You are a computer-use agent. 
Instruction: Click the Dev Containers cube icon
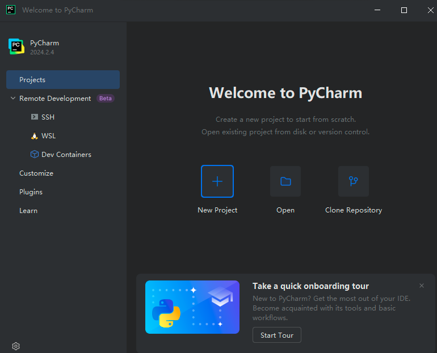tap(34, 154)
